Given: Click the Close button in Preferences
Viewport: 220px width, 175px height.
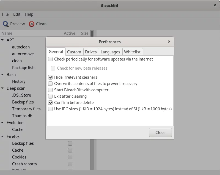Looking at the screenshot, I should (x=160, y=132).
